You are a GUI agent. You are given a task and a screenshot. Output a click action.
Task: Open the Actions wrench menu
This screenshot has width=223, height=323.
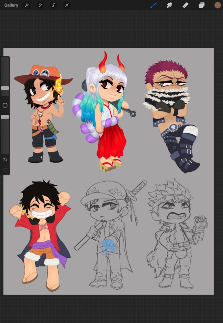[x=27, y=5]
